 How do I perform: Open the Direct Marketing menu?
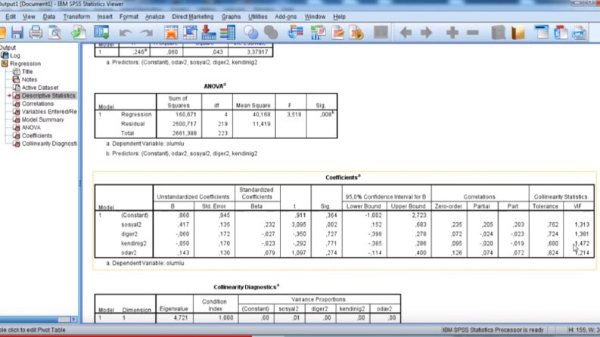[x=193, y=17]
